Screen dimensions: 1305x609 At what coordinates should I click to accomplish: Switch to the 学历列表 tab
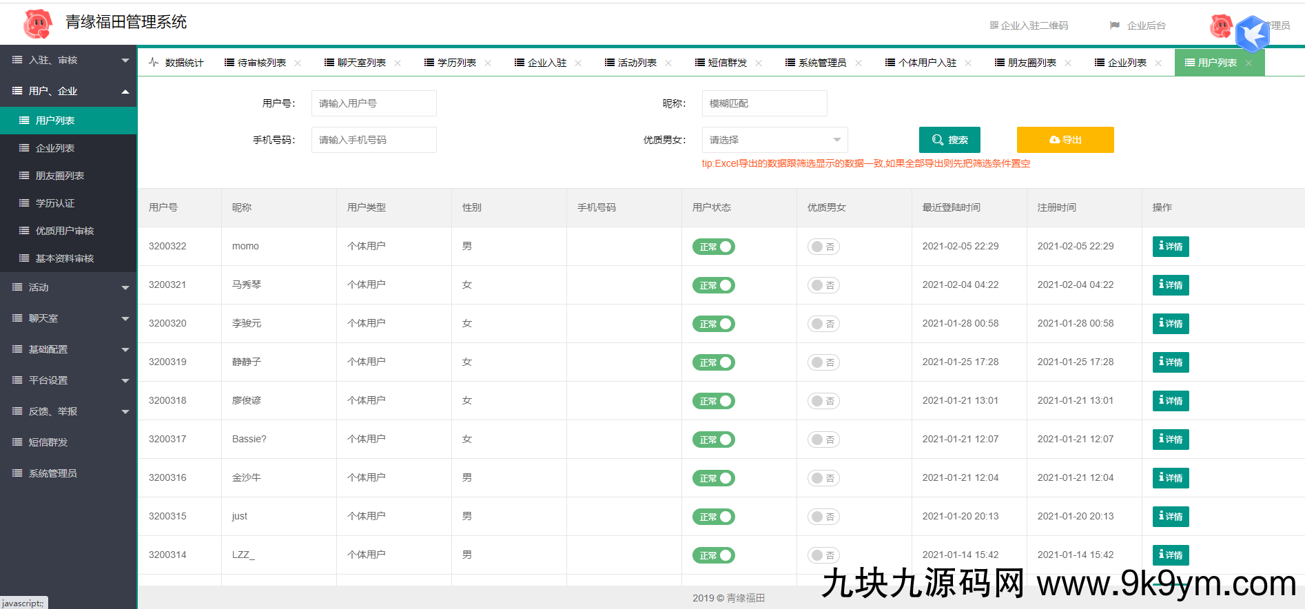[451, 63]
